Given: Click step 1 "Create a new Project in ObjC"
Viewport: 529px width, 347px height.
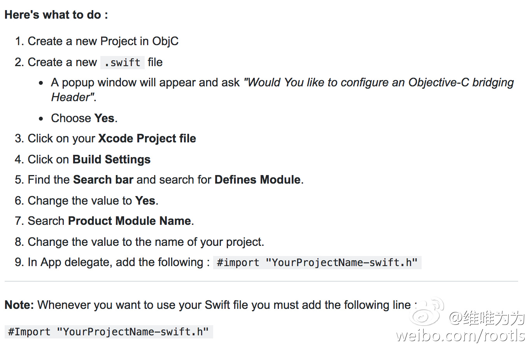Looking at the screenshot, I should (x=103, y=41).
